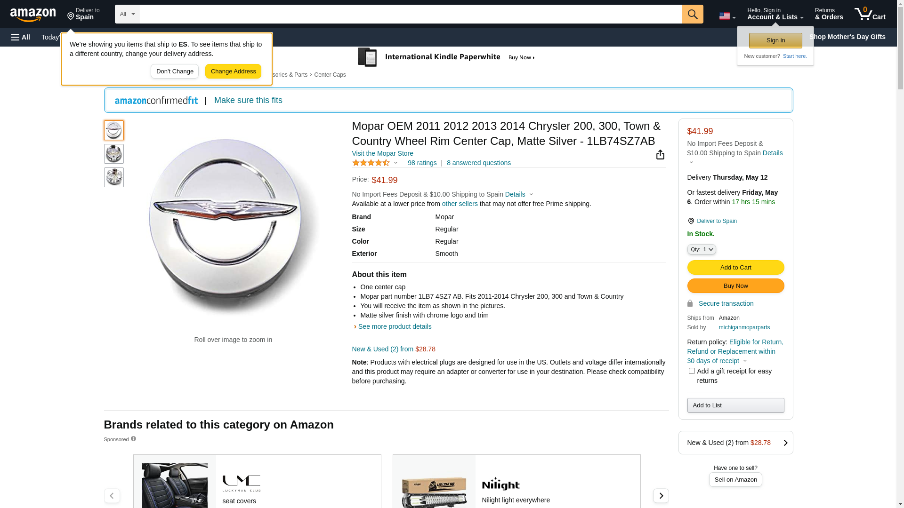
Task: Click the share icon near title
Action: tap(660, 155)
